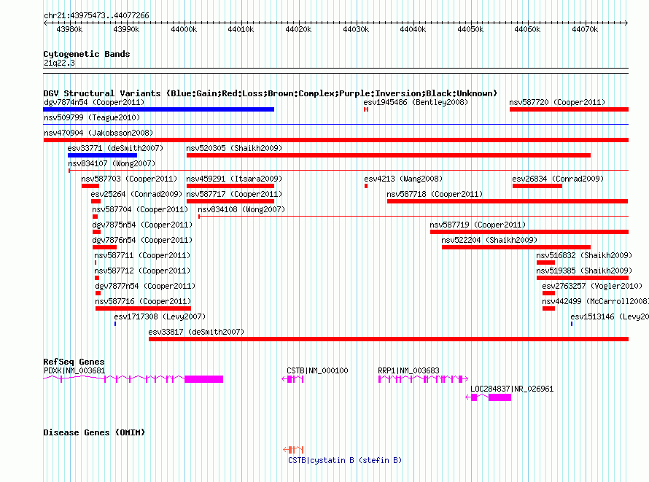Select esv26834 (Conrad2009) variant

click(558, 179)
